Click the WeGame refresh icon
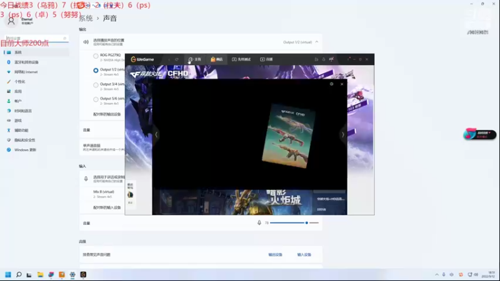 pos(177,59)
